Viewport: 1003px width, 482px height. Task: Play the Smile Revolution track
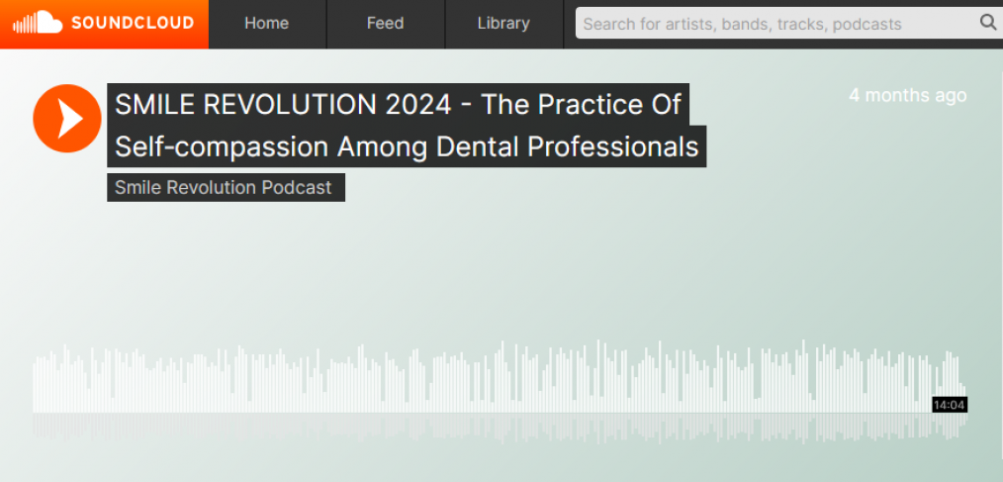[x=67, y=119]
